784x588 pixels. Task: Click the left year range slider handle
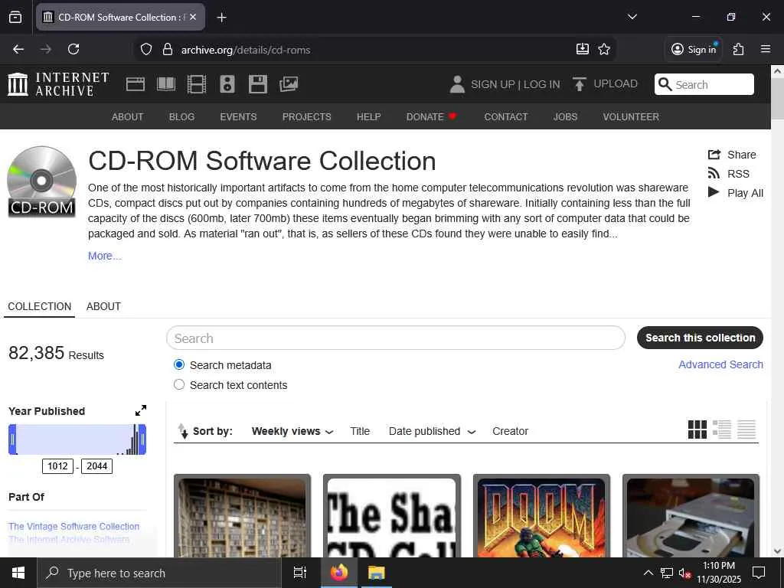(x=12, y=439)
